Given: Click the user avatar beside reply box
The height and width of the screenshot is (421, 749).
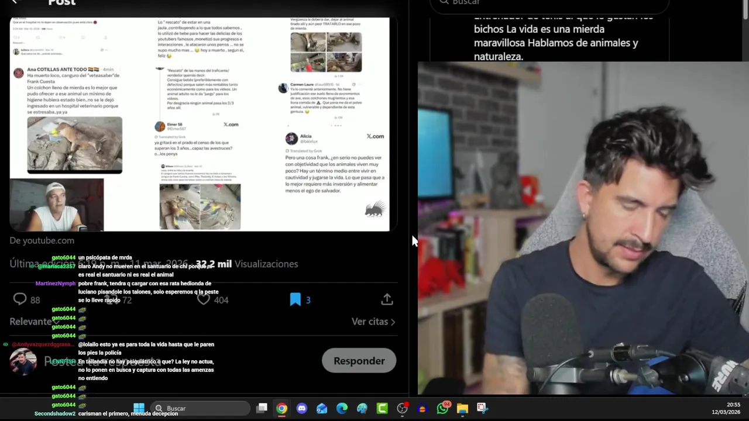Looking at the screenshot, I should (22, 362).
